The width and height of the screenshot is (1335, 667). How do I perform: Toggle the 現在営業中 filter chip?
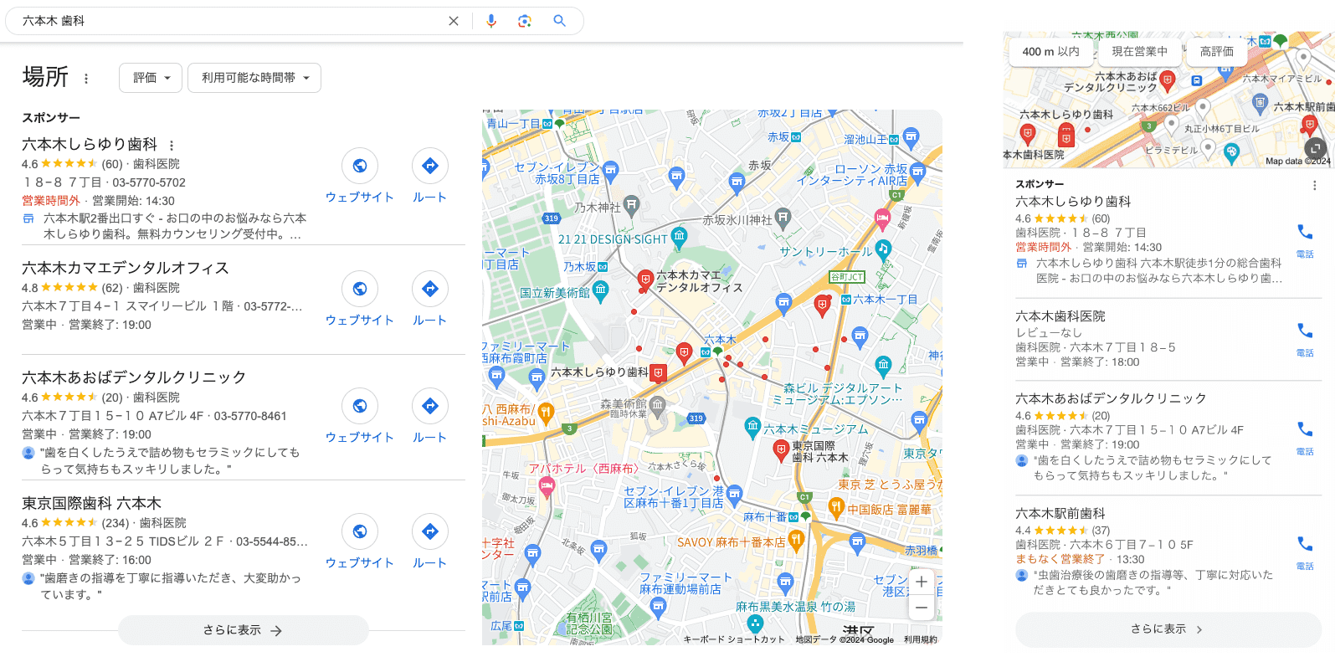click(x=1140, y=51)
